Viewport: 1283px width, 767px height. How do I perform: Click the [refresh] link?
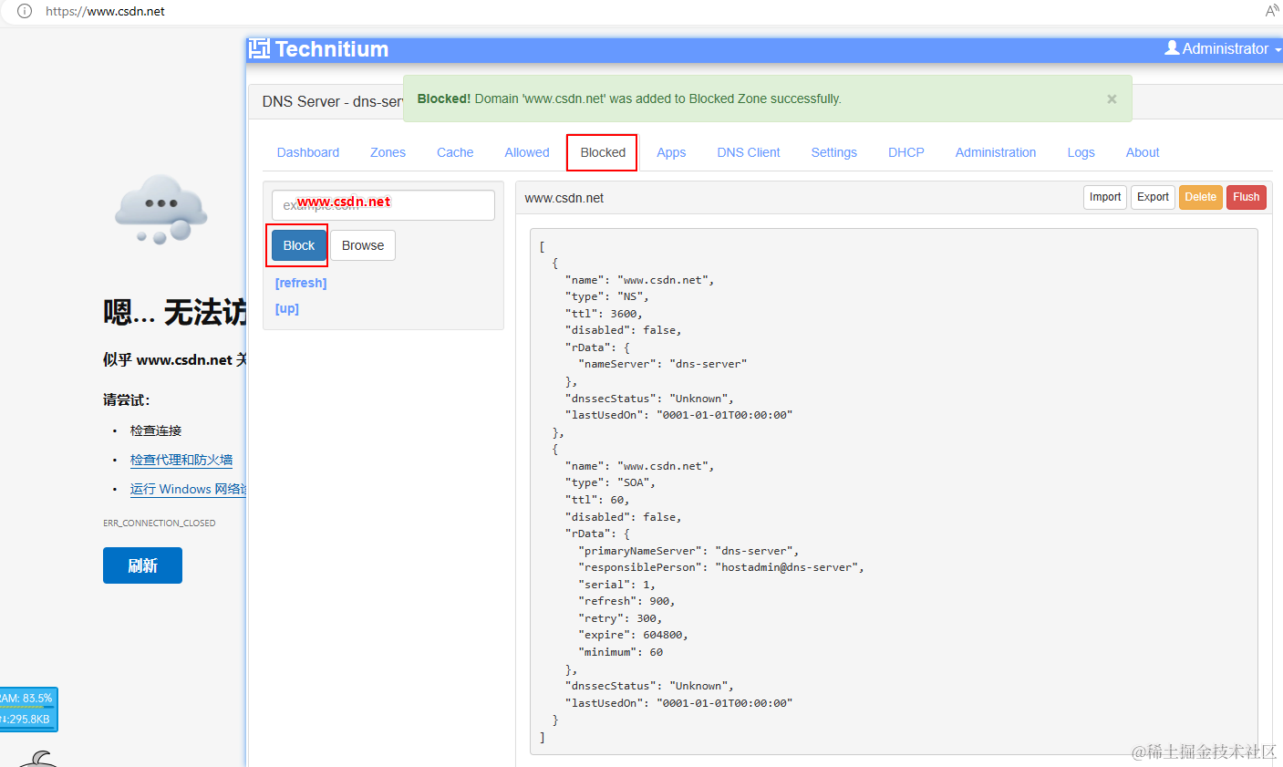coord(301,283)
